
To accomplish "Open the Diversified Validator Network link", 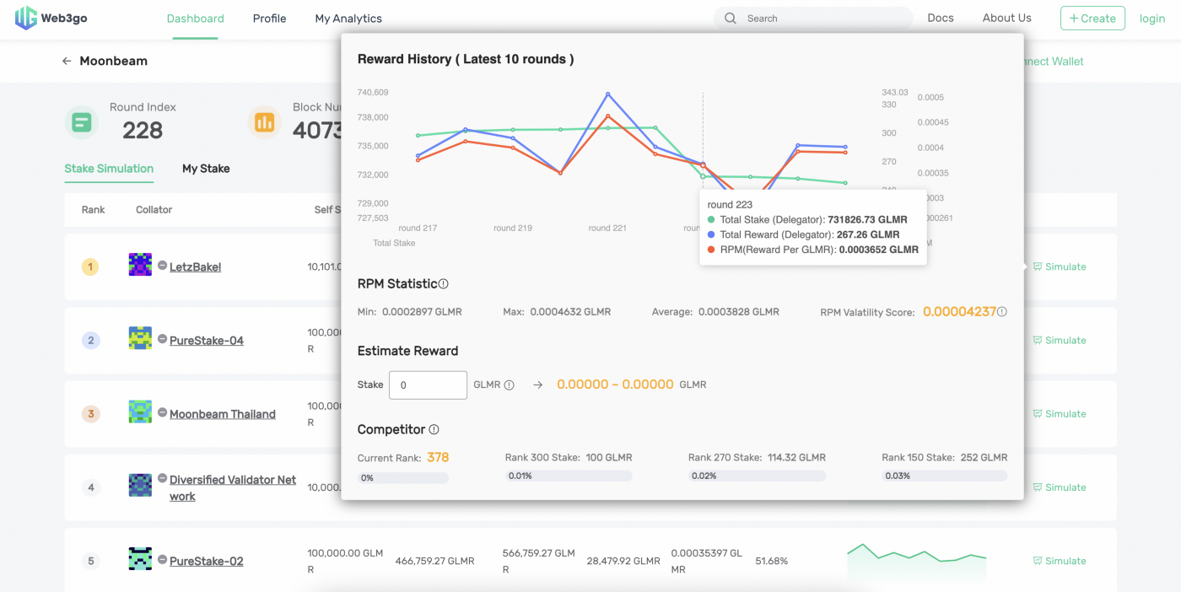I will 233,488.
